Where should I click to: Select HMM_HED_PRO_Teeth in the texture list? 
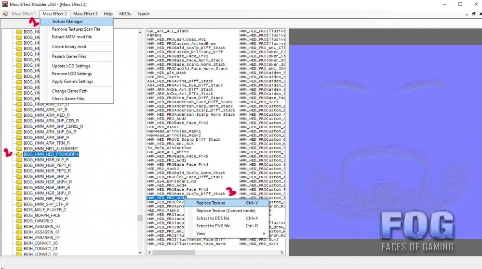point(163,77)
